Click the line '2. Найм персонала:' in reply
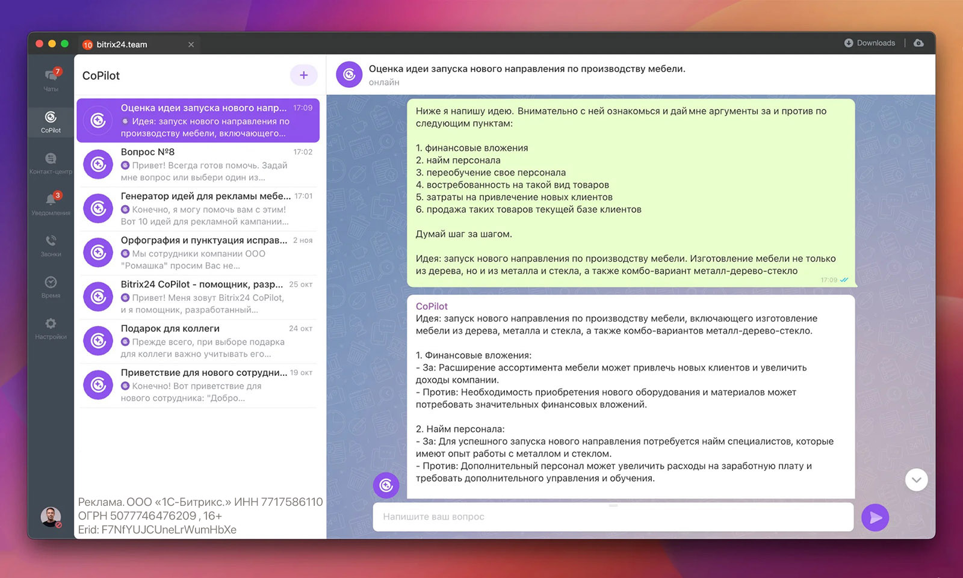 [460, 429]
